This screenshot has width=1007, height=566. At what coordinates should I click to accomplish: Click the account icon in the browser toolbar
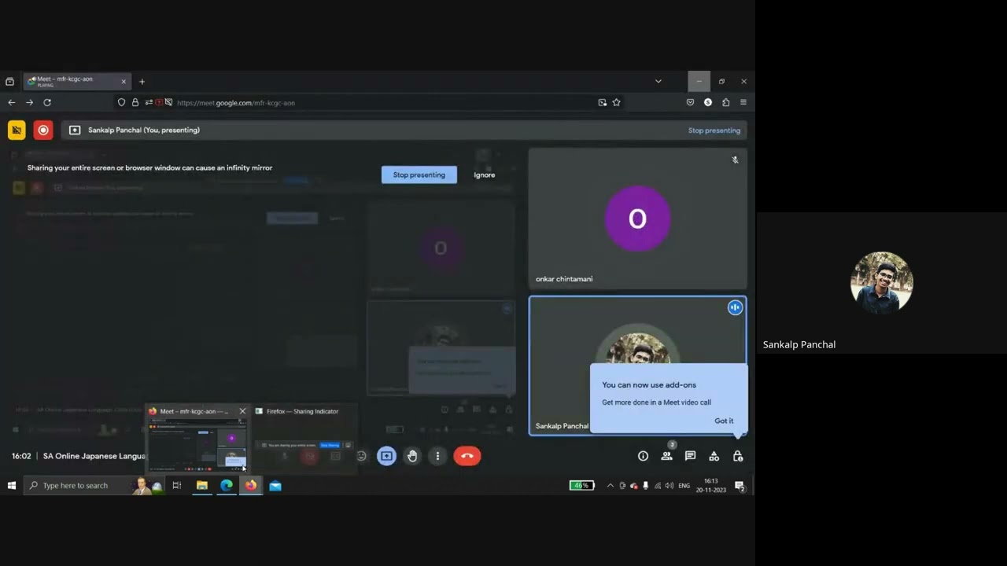tap(708, 102)
